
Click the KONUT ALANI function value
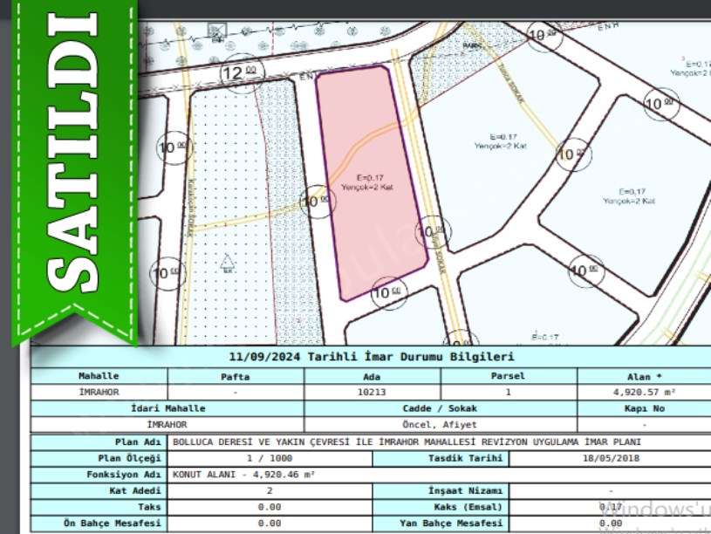point(244,475)
